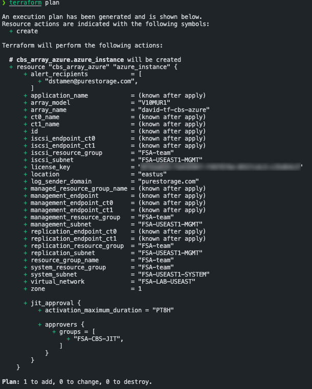Click the plus icon beside zone
Image resolution: width=312 pixels, height=389 pixels.
pyautogui.click(x=25, y=289)
